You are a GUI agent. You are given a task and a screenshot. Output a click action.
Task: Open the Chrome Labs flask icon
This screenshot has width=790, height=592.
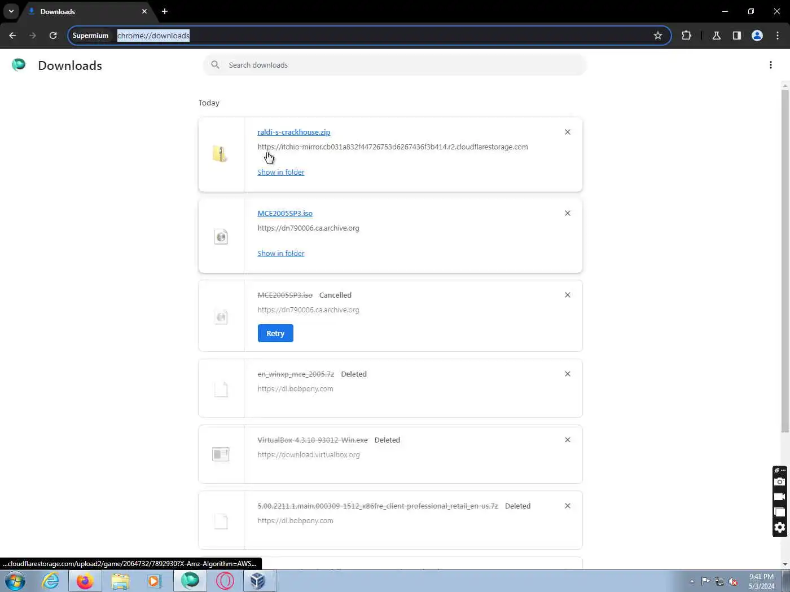coord(717,36)
